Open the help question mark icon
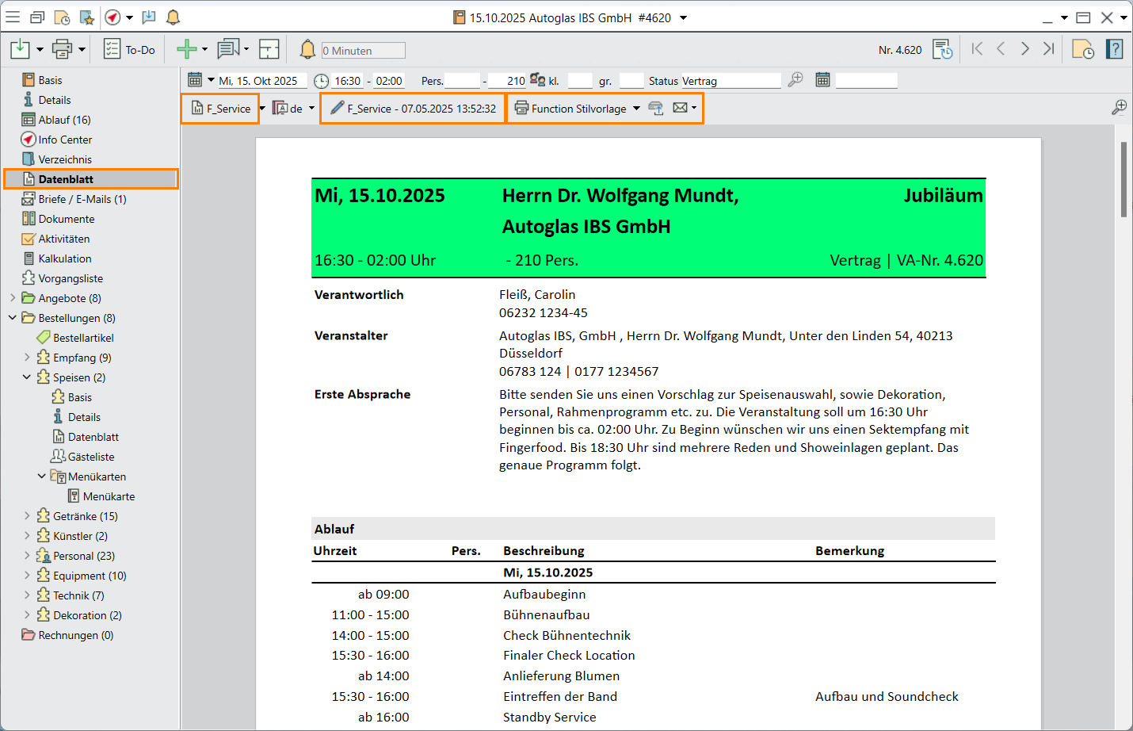 1114,50
